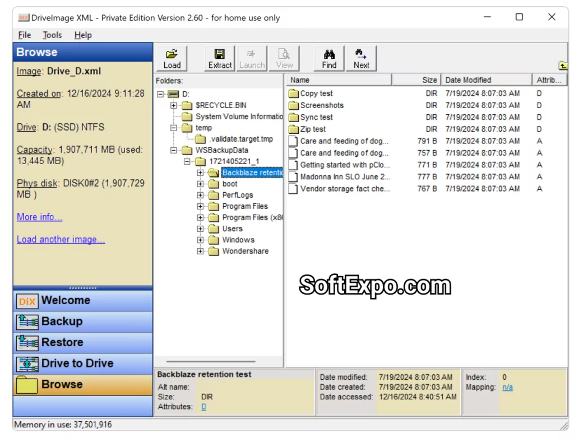Open the Tools menu
Image resolution: width=574 pixels, height=438 pixels.
[x=52, y=35]
